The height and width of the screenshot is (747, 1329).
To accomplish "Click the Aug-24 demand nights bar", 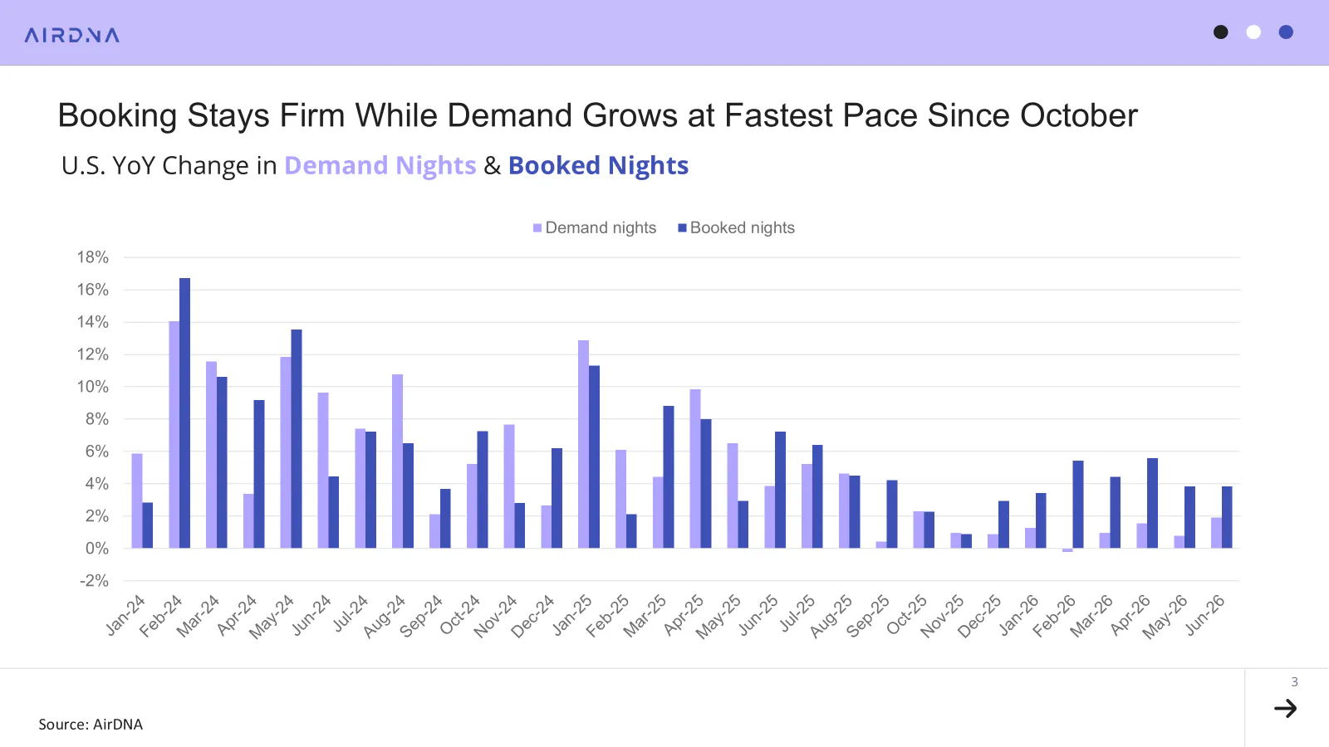I will tap(398, 461).
